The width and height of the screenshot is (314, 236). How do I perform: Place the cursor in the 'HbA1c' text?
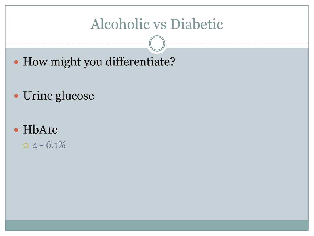(x=40, y=130)
